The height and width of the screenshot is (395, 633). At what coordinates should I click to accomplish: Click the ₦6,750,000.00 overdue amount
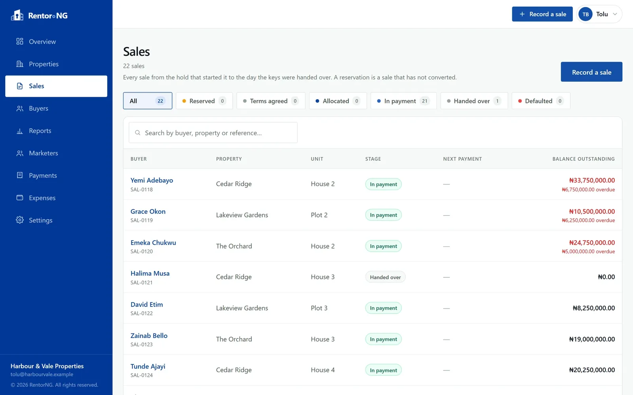tap(588, 190)
